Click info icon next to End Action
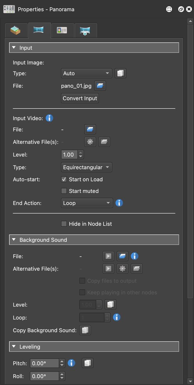The height and width of the screenshot is (385, 194). (119, 203)
